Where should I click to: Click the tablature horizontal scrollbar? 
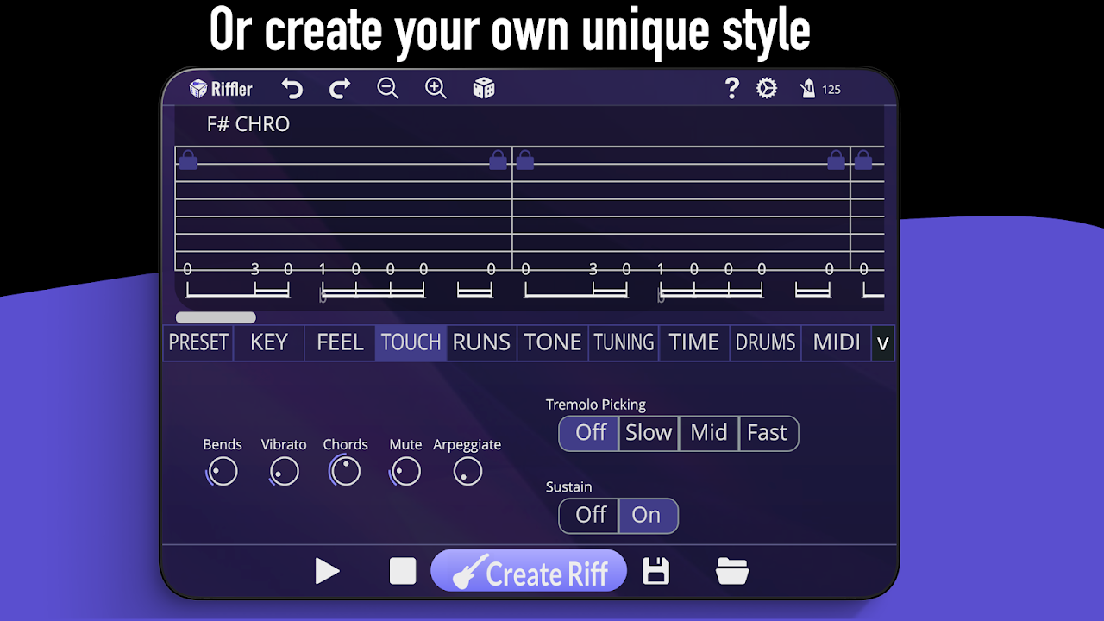click(x=216, y=317)
